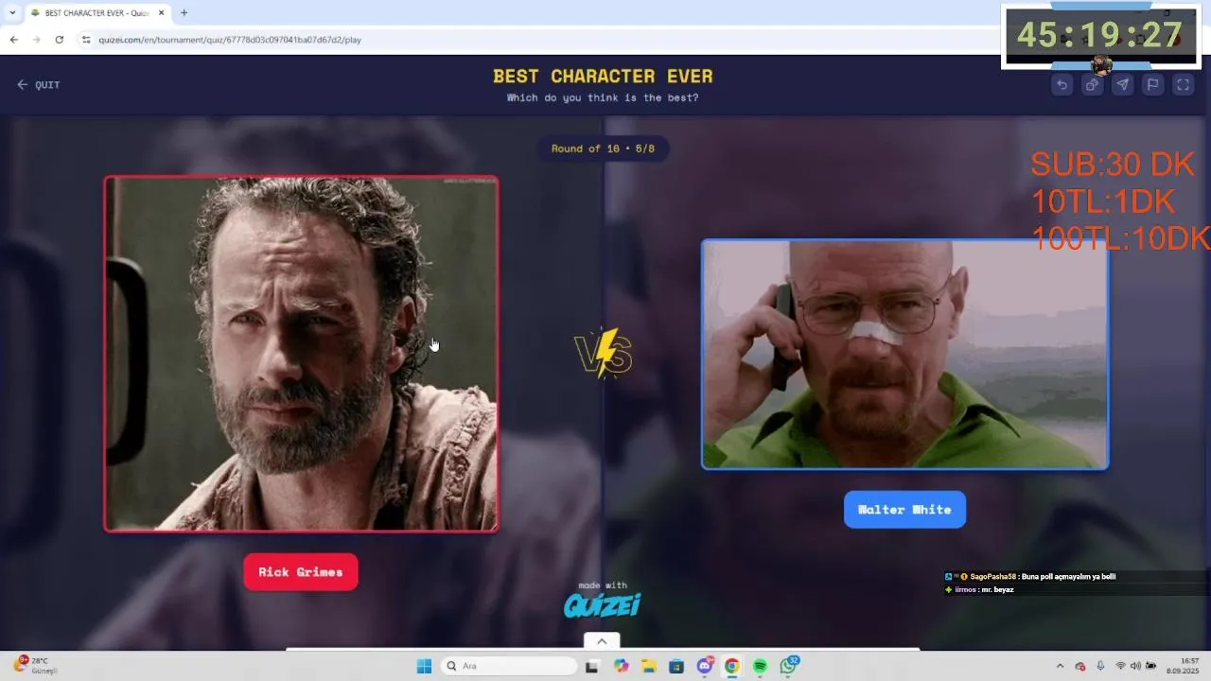Open the Windows Start menu
Viewport: 1211px width, 681px height.
[424, 666]
